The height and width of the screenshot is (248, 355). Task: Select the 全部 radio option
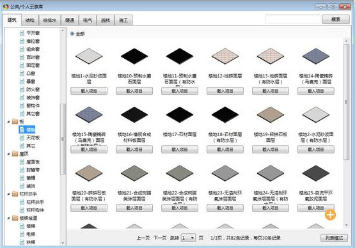point(72,34)
